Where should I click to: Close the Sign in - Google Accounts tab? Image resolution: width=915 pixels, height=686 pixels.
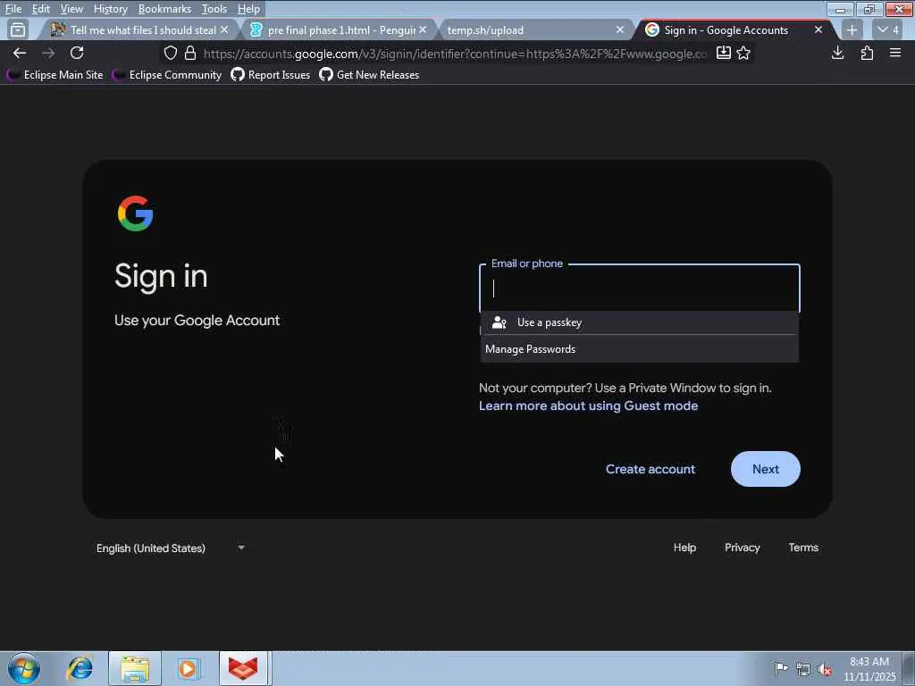(x=818, y=29)
